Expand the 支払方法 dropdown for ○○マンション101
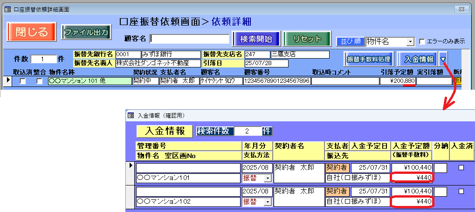The image size is (475, 212). click(x=268, y=178)
